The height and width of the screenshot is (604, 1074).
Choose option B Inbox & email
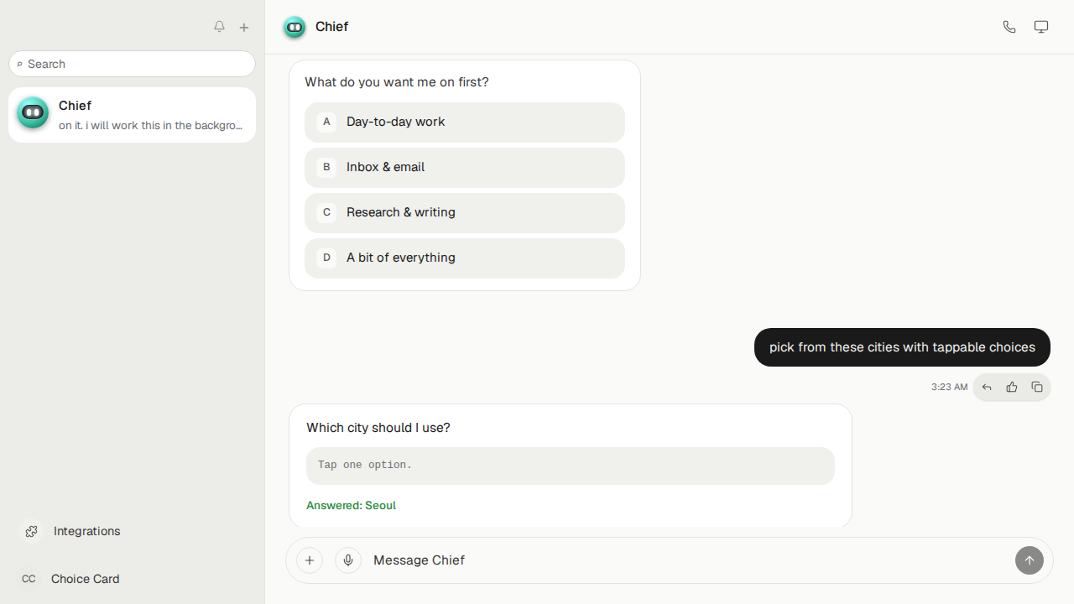coord(465,168)
